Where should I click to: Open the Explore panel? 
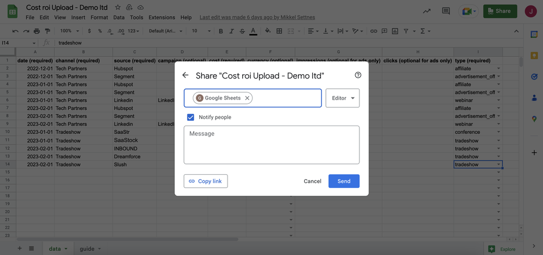(501, 249)
